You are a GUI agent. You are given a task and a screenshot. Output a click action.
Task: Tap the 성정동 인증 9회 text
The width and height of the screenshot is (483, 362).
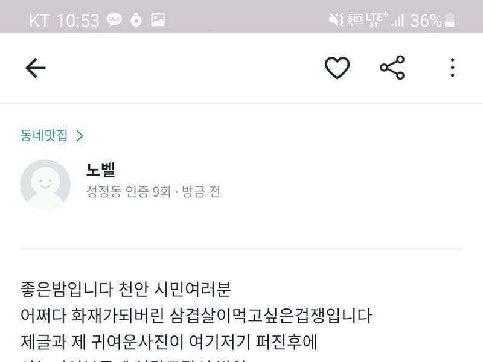click(x=129, y=191)
